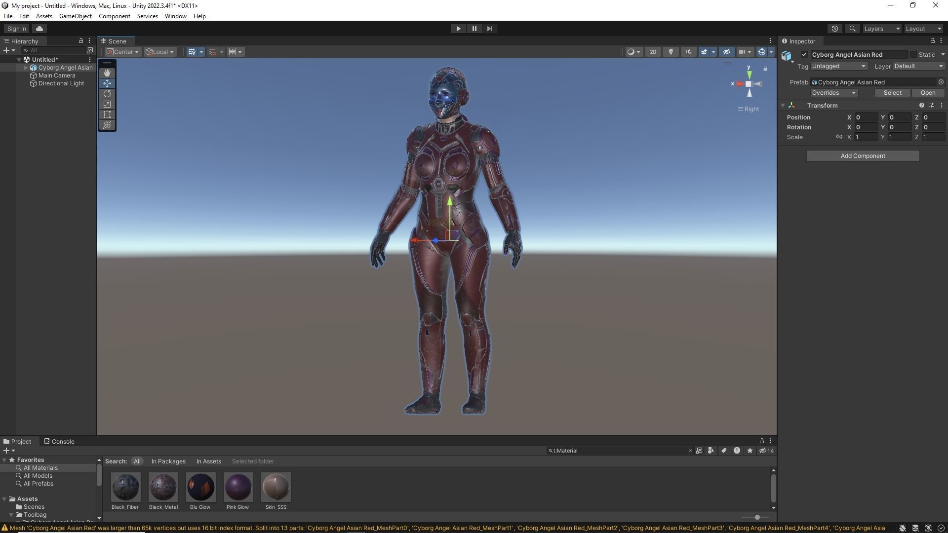Toggle 2D view mode
This screenshot has height=533, width=948.
pyautogui.click(x=653, y=52)
